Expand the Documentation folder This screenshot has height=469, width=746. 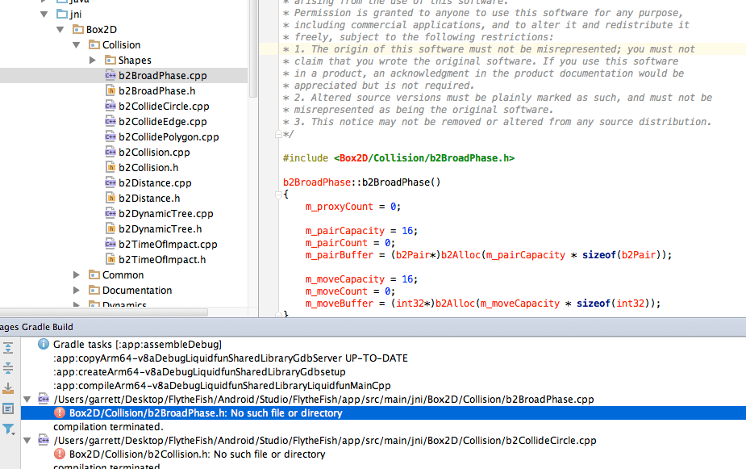tap(77, 290)
